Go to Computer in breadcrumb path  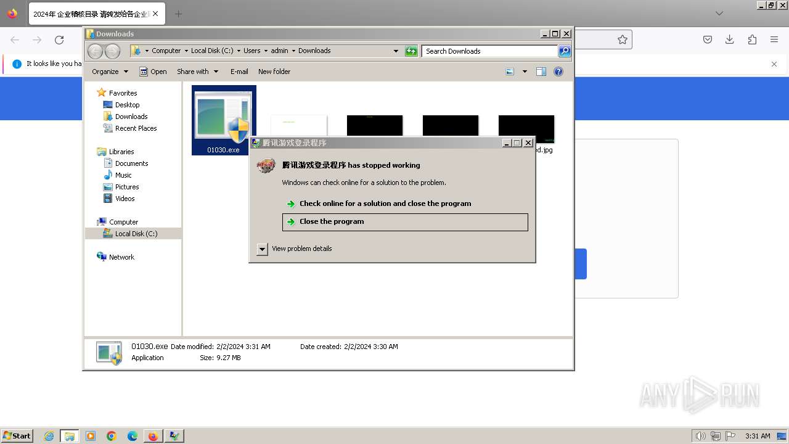click(166, 51)
